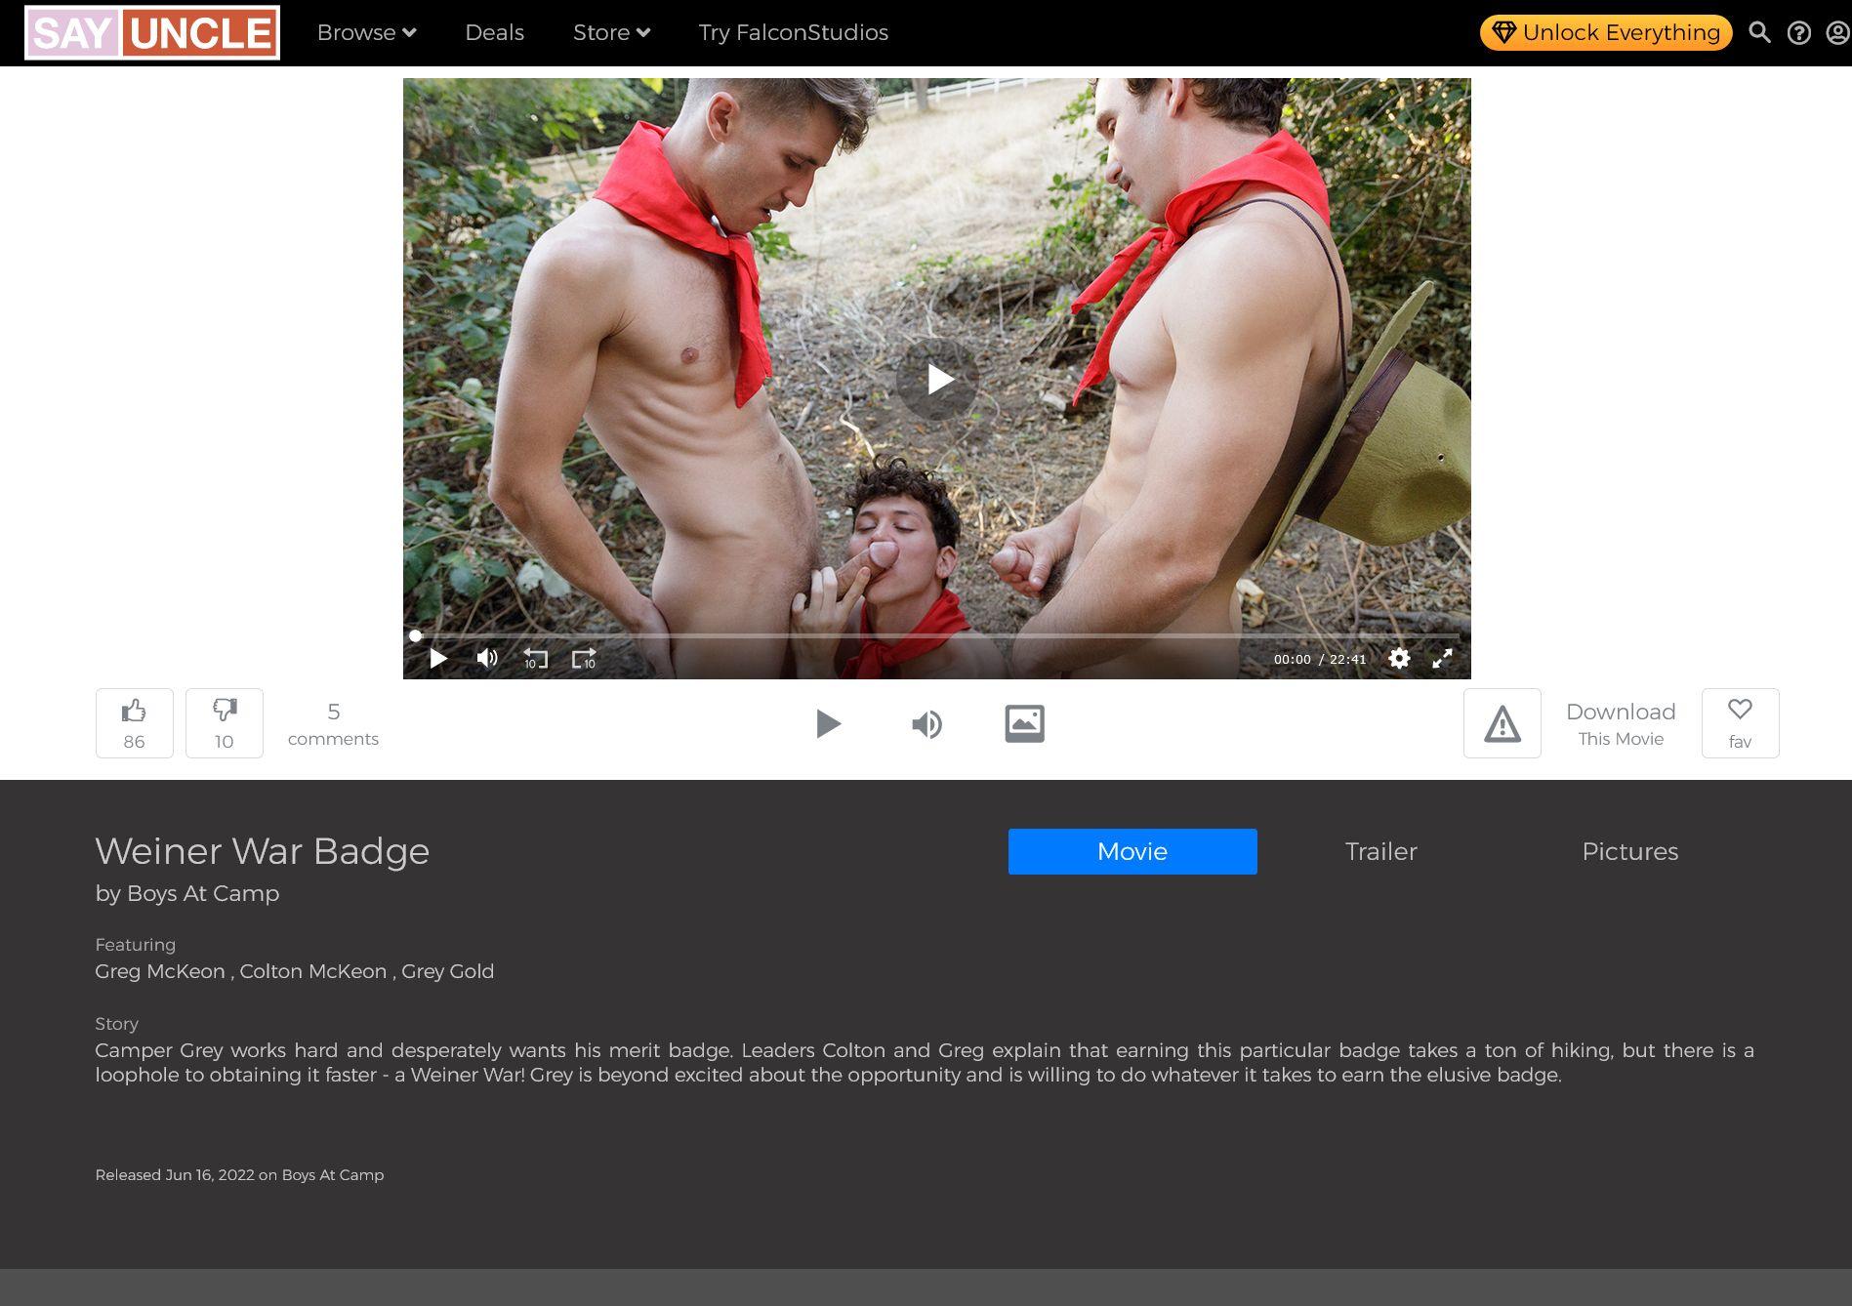1852x1306 pixels.
Task: Click the thumbs up like button
Action: [x=135, y=722]
